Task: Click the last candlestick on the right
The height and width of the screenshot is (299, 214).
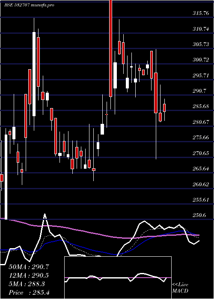Action: 164,109
